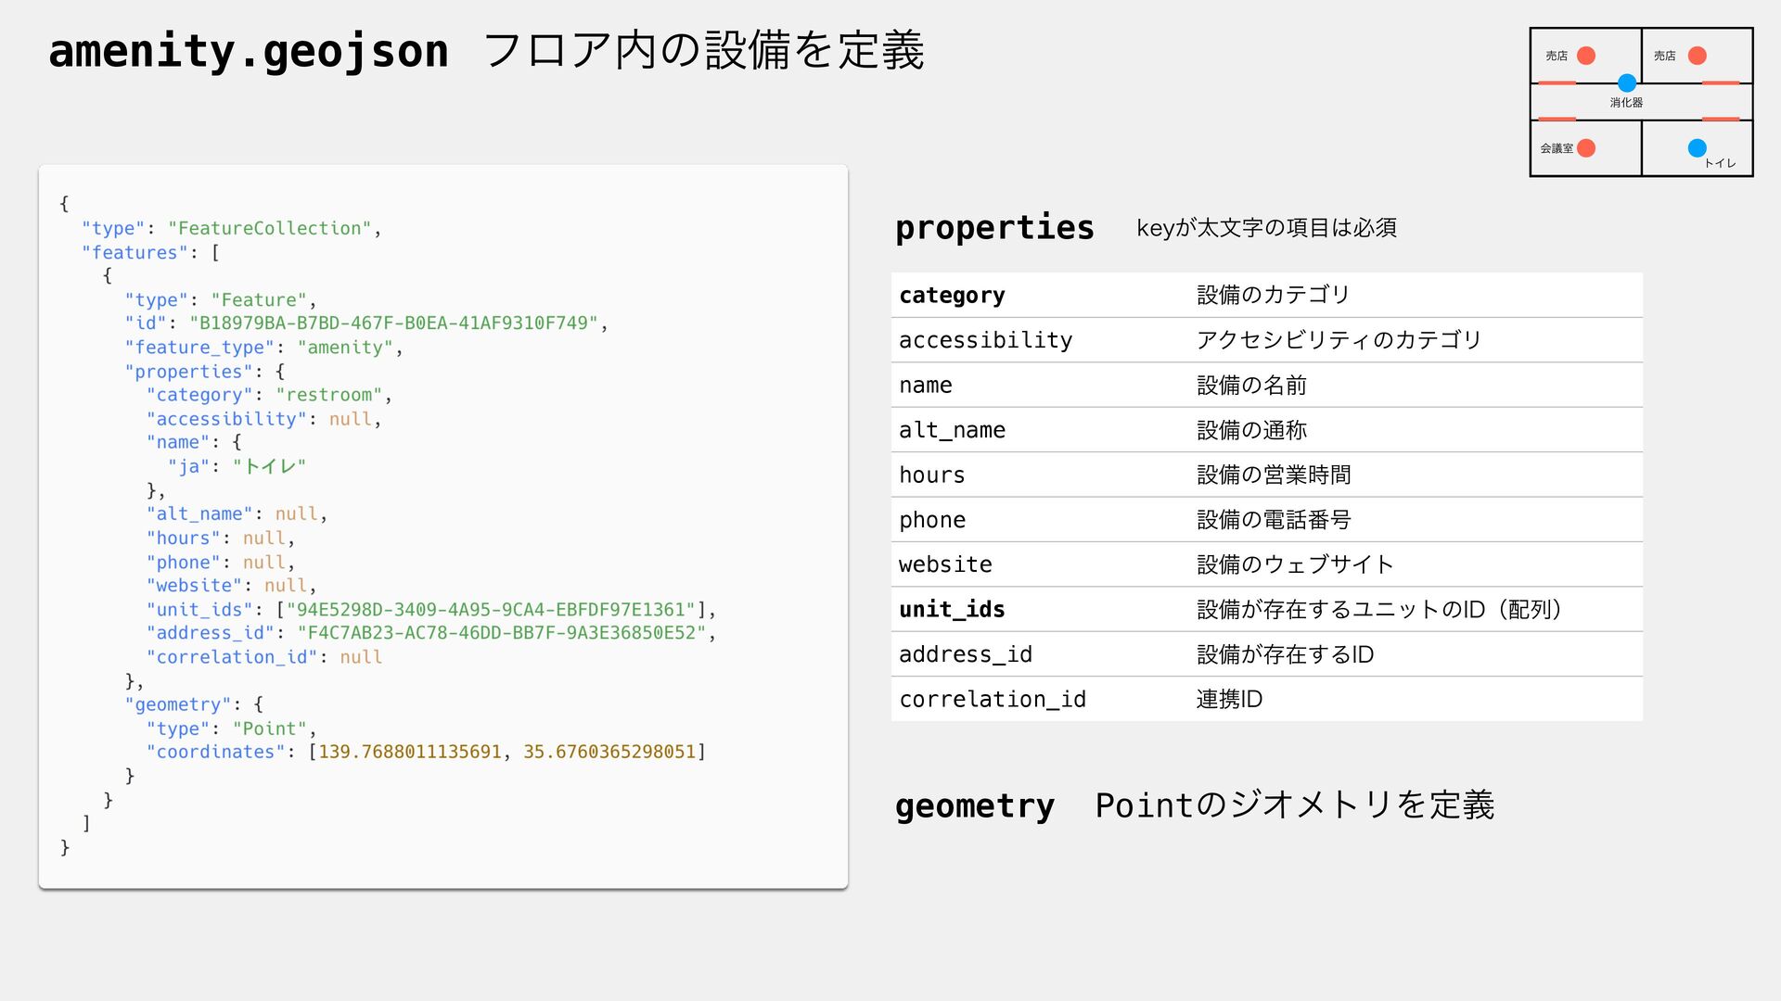Viewport: 1781px width, 1001px height.
Task: Click the red dot beside the right 売店 label
Action: pos(1698,56)
